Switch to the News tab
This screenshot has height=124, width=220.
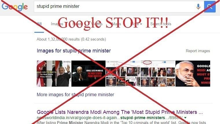pos(77,24)
